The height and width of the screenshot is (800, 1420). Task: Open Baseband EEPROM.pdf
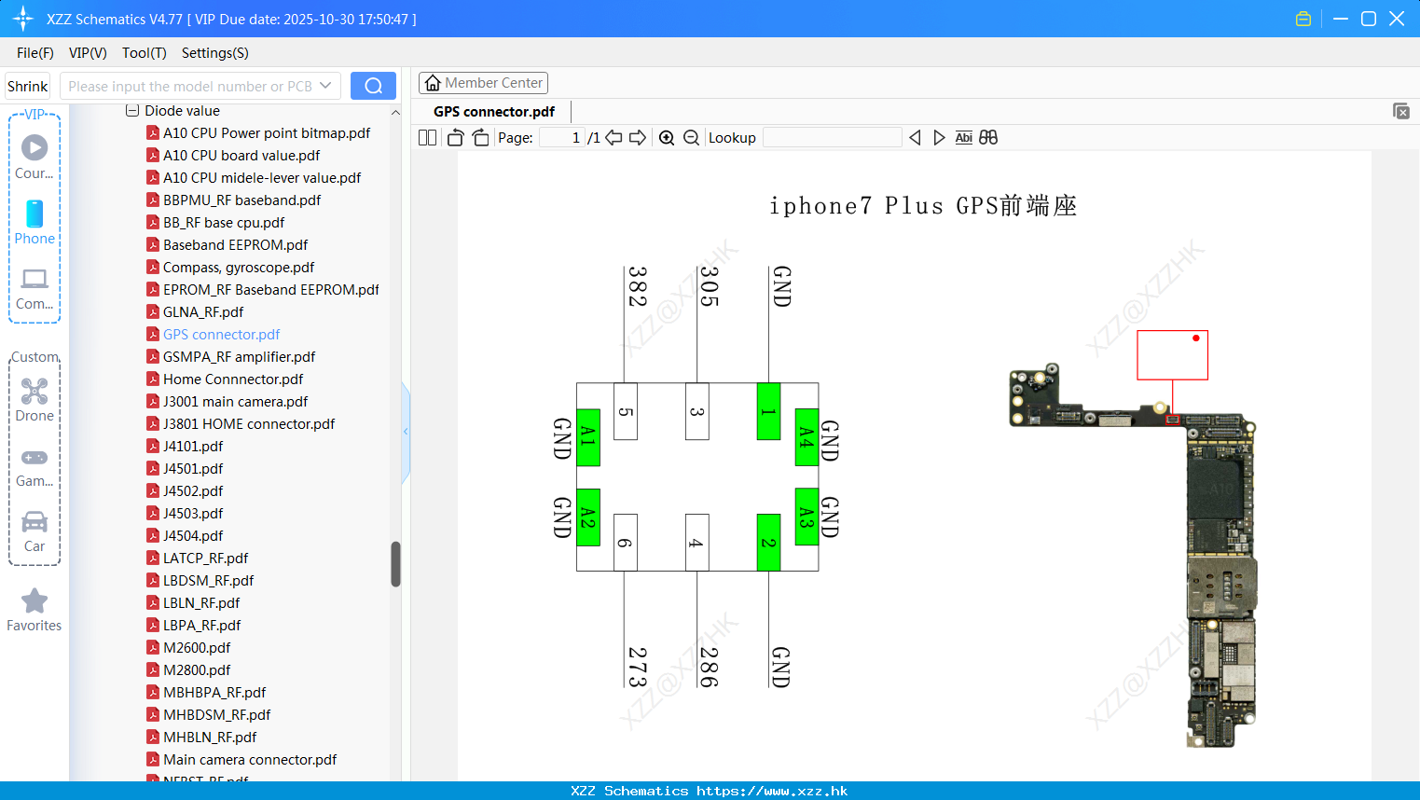point(236,245)
